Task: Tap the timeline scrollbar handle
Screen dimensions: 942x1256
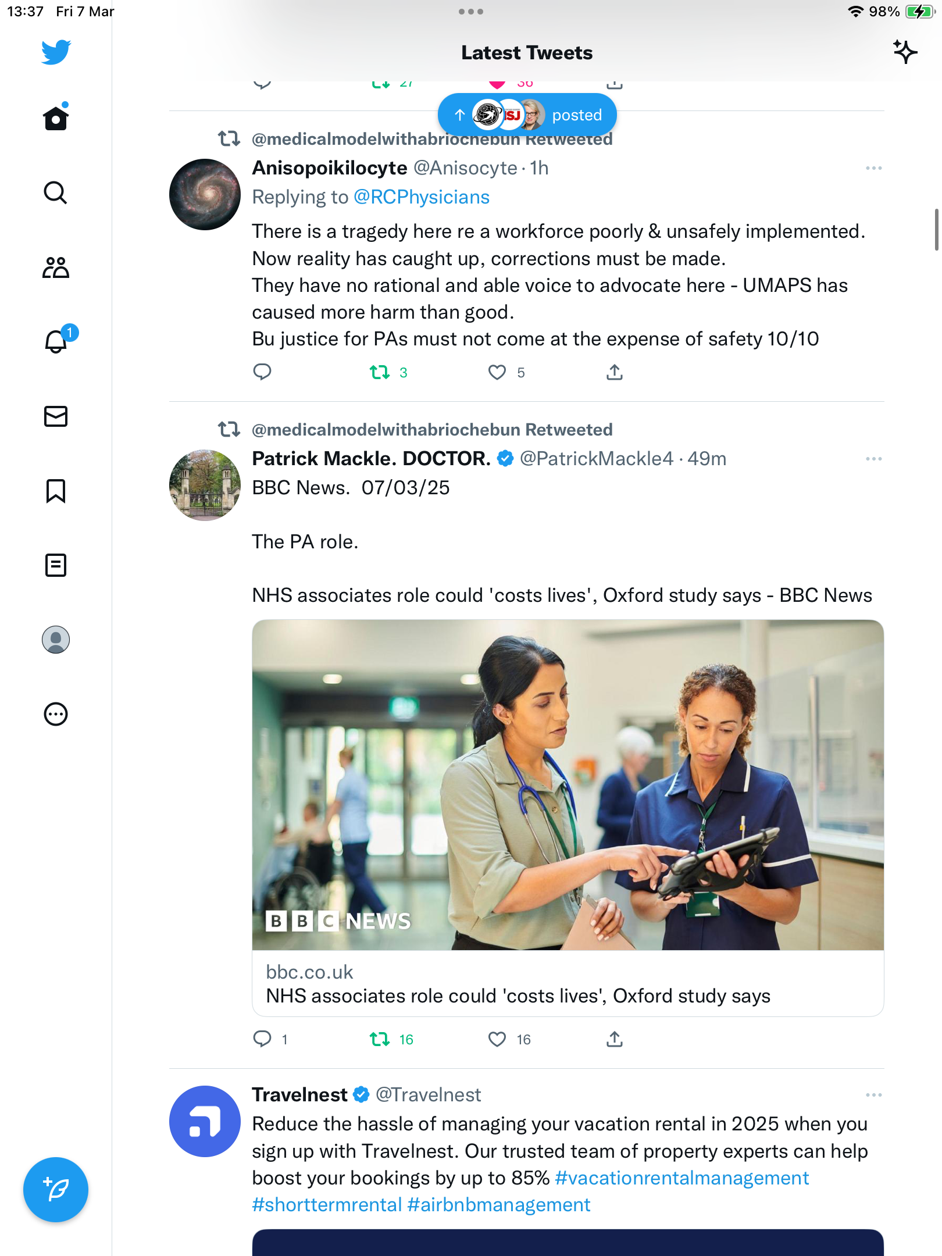Action: (936, 230)
